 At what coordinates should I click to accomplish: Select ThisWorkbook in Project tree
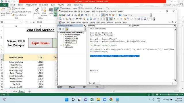click(x=71, y=43)
